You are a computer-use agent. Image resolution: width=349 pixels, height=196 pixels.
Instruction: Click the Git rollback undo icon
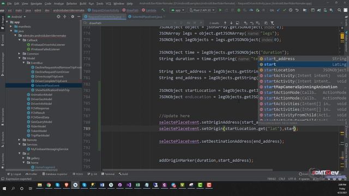tap(297, 10)
